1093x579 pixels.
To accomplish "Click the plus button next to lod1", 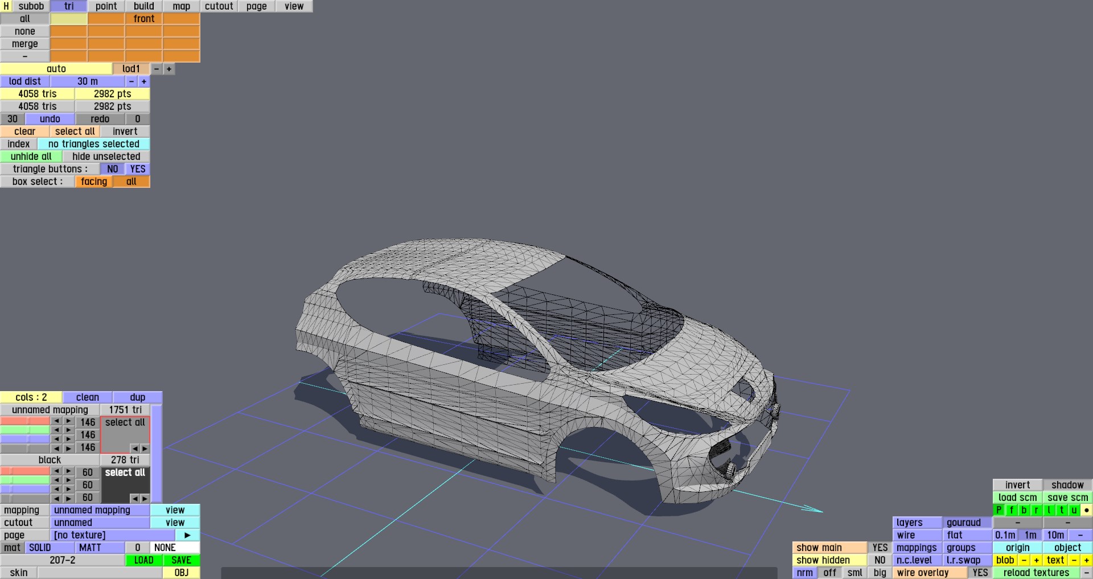I will (x=169, y=69).
